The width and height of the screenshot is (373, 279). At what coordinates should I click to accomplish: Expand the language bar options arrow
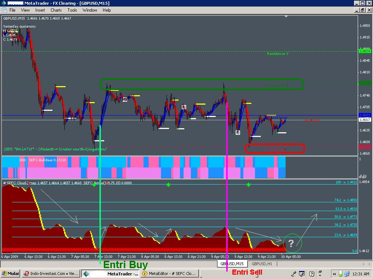click(x=320, y=276)
